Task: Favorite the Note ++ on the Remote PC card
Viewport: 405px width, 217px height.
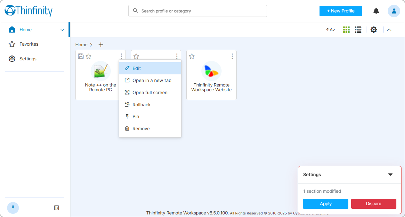Action: coord(89,56)
